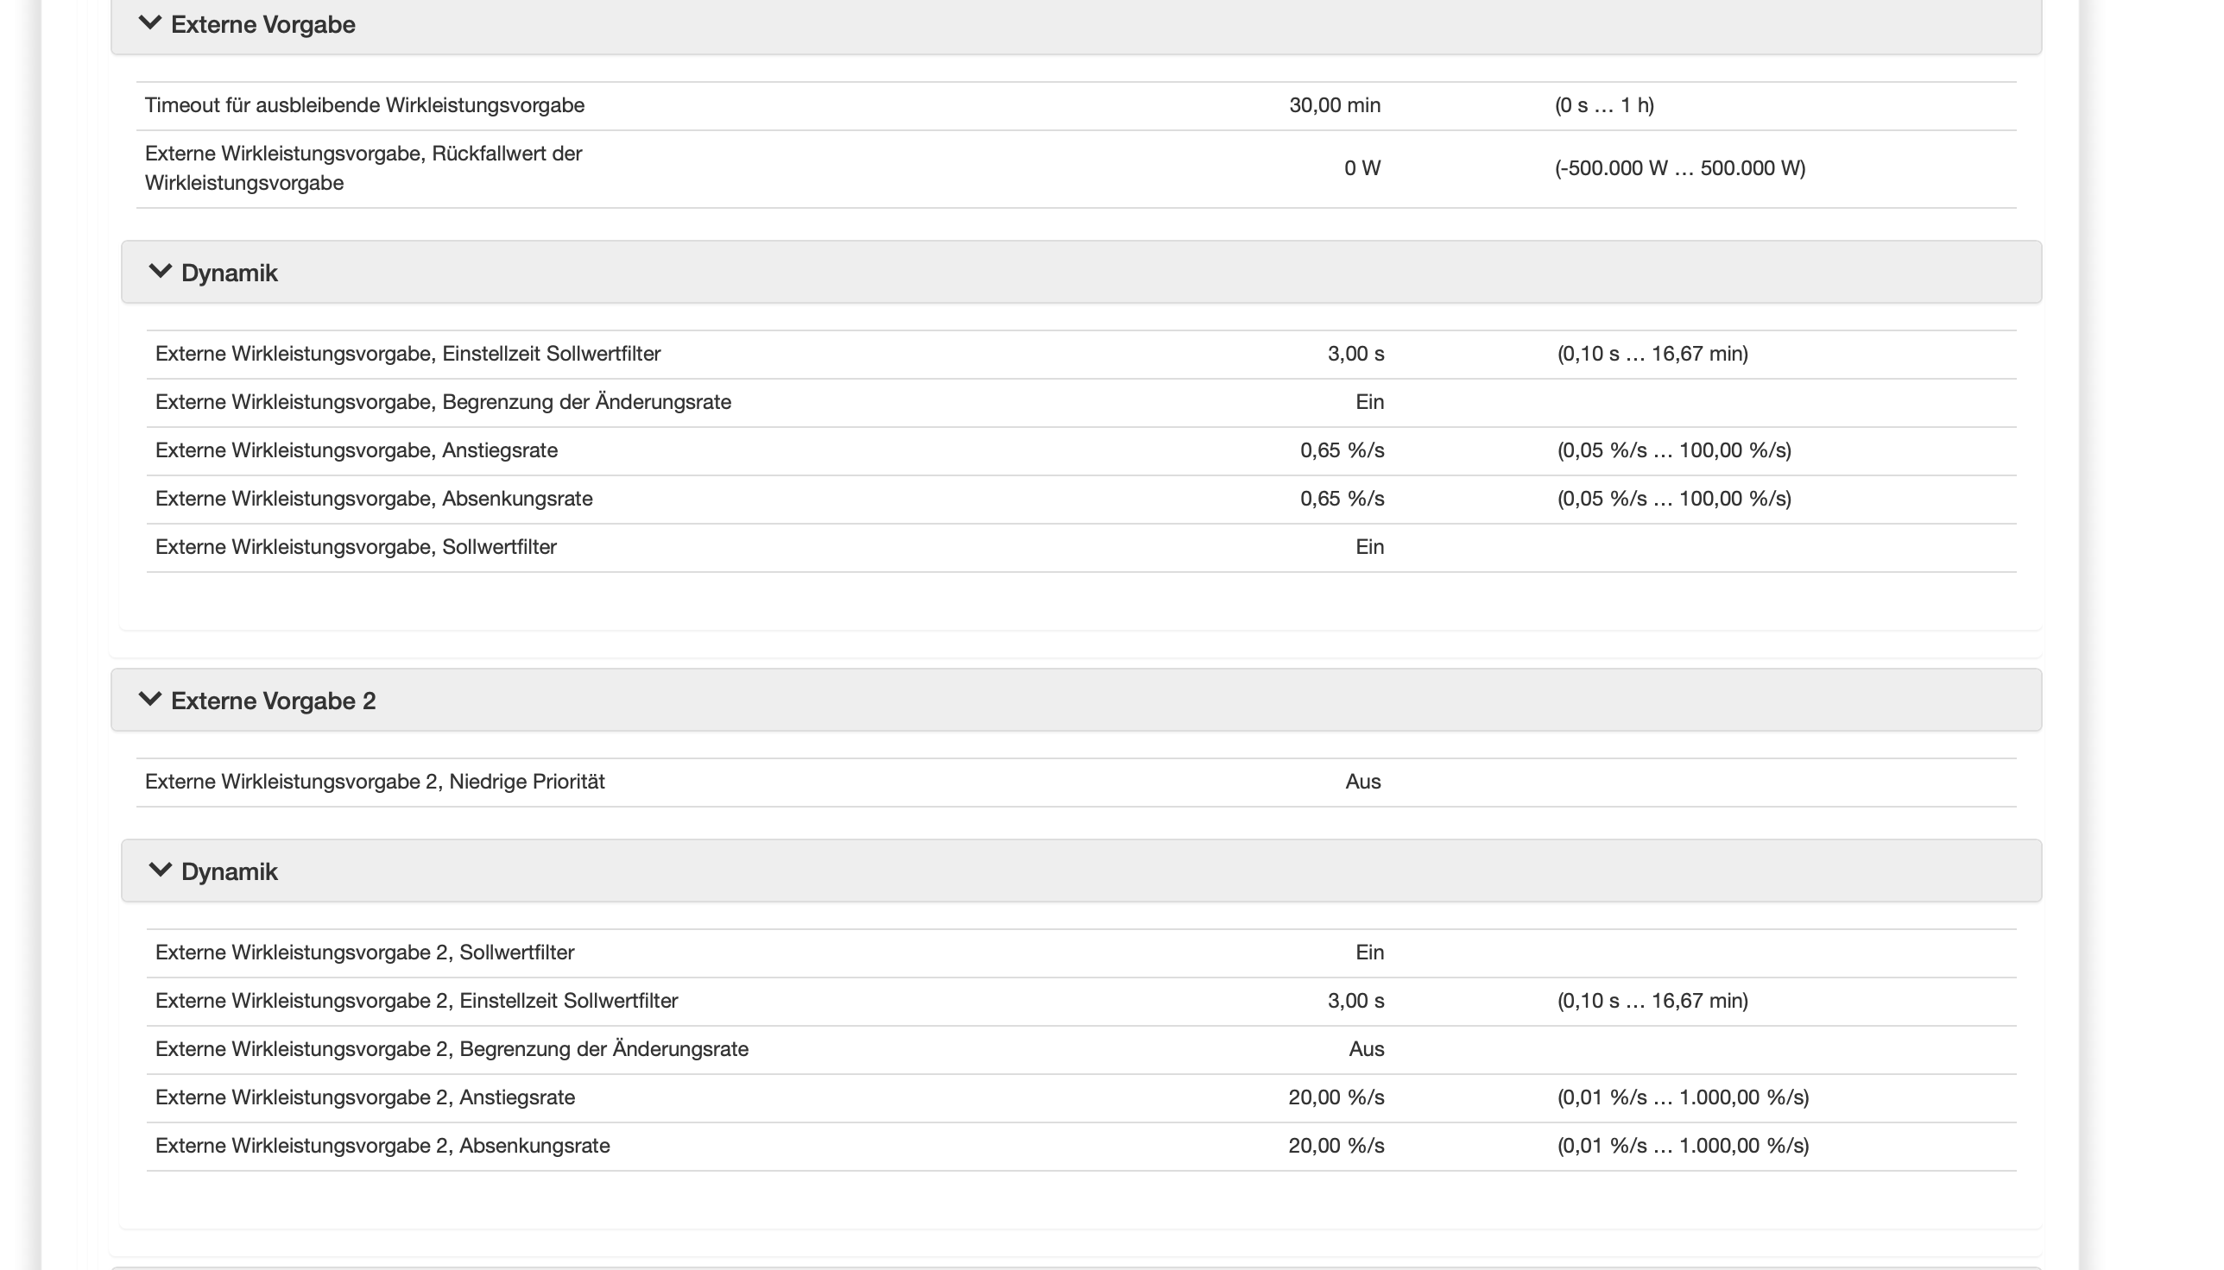
Task: Click the Externe Vorgabe header bar
Action: click(x=1077, y=24)
